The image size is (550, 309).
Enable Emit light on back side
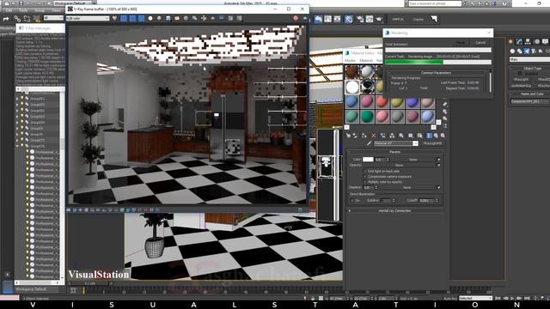(x=364, y=172)
